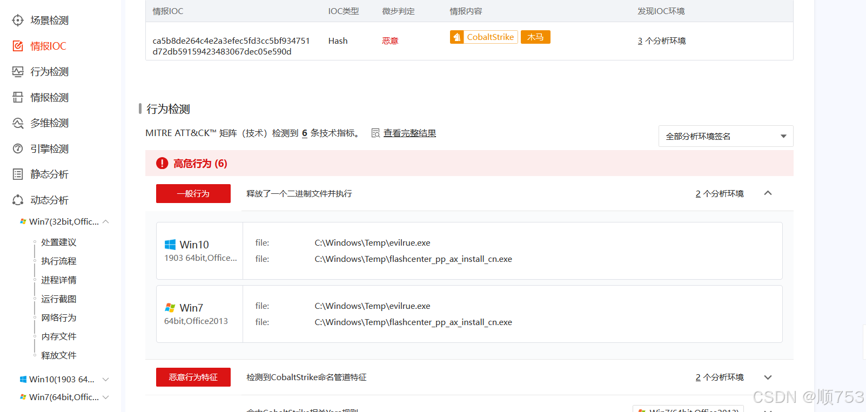Click the Windows logo beside Win7(32bit,Offic...
The height and width of the screenshot is (412, 866).
23,221
